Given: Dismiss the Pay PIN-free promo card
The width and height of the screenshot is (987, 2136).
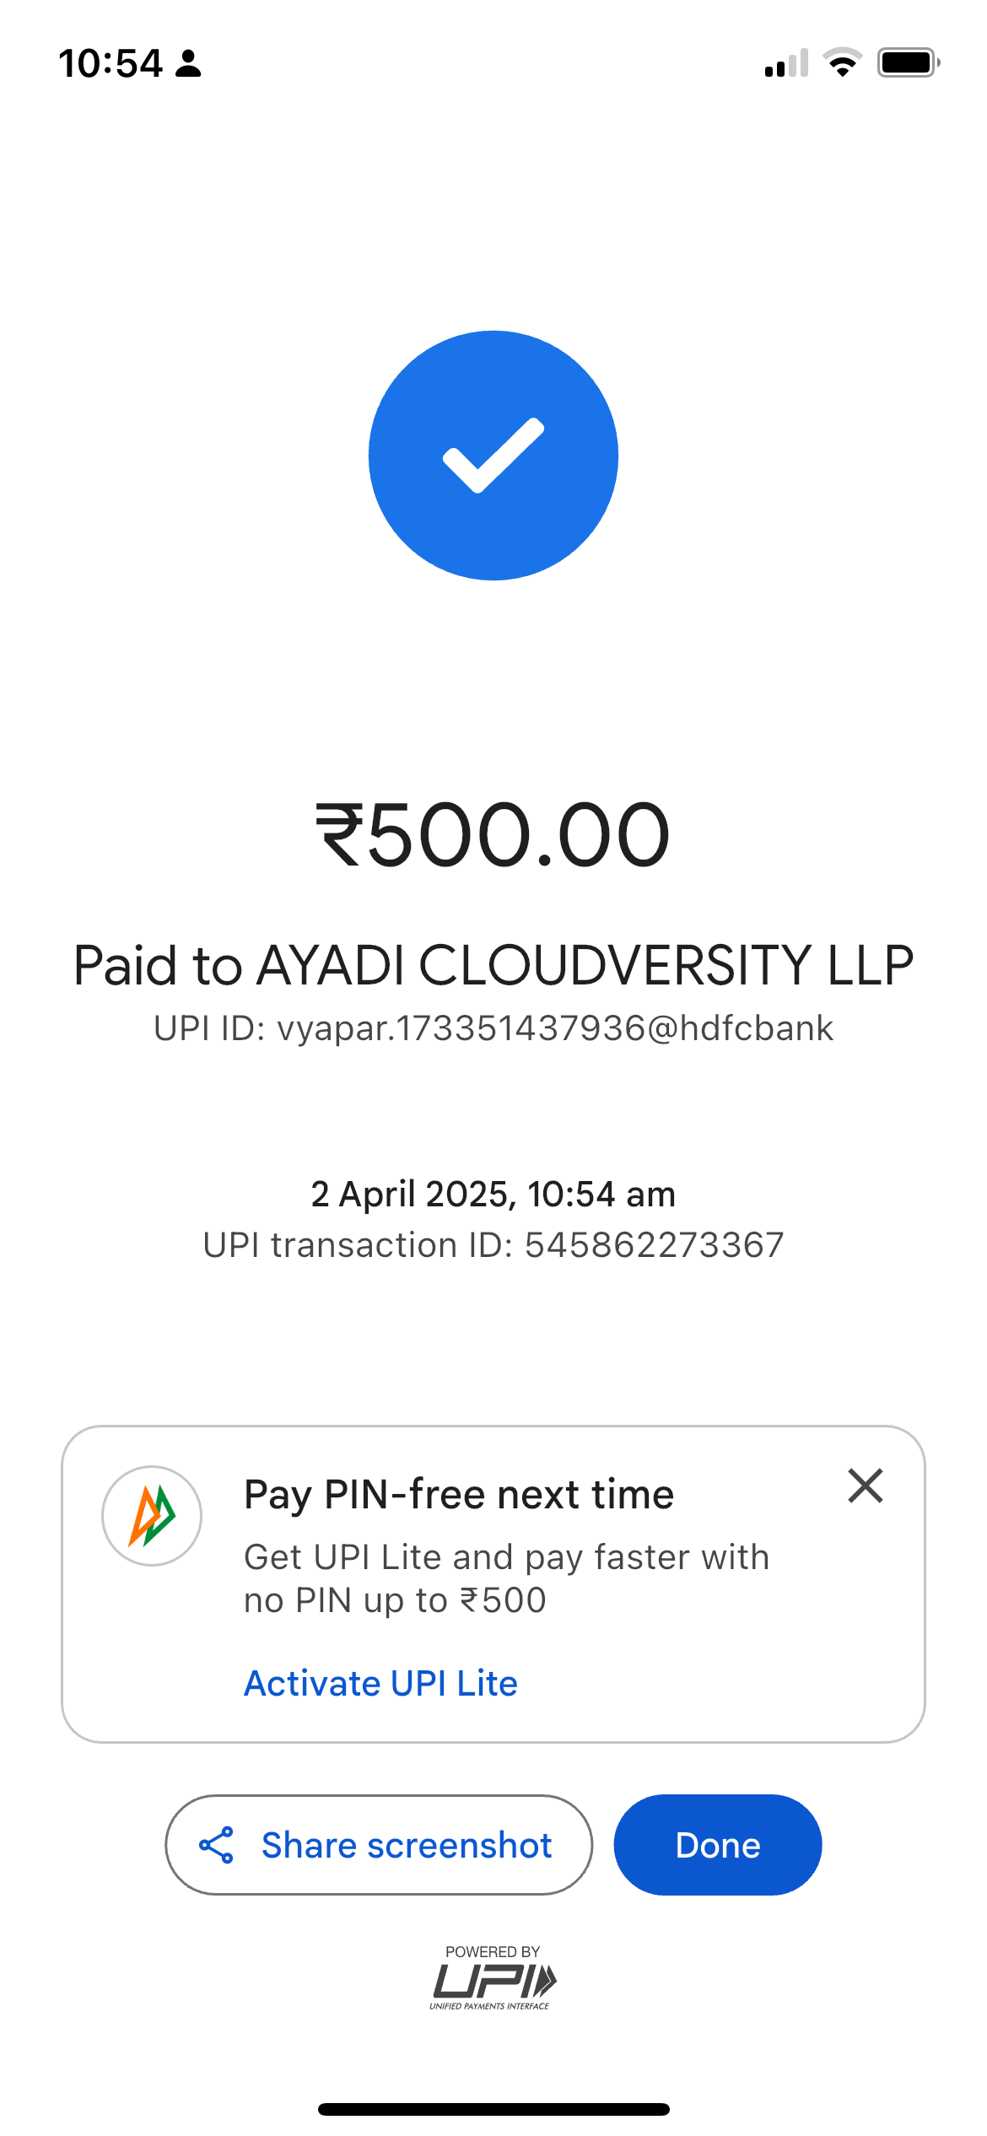Looking at the screenshot, I should point(865,1486).
